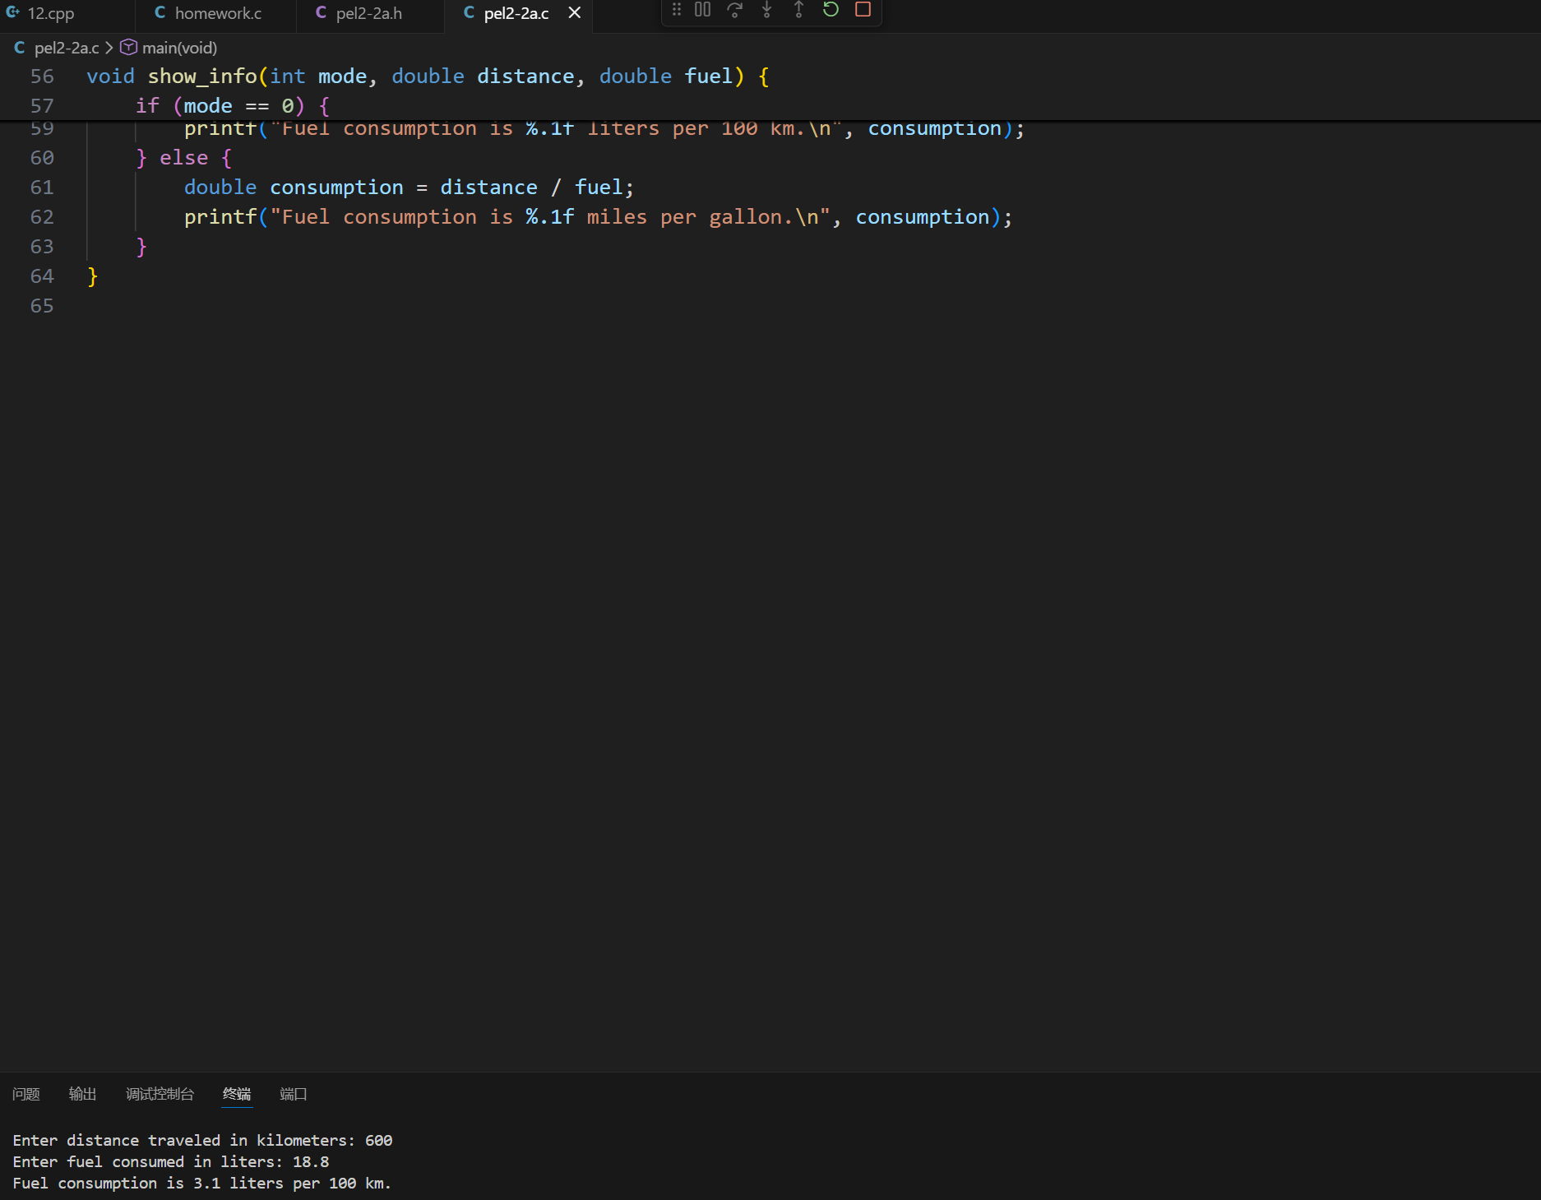Click line number 65 in gutter
The image size is (1541, 1200).
pos(42,306)
